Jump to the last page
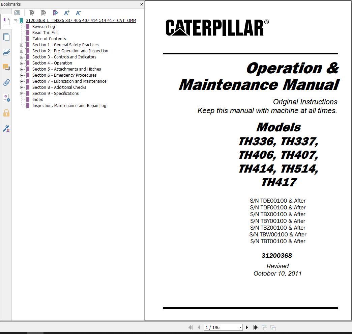The image size is (352, 334). coord(255,328)
